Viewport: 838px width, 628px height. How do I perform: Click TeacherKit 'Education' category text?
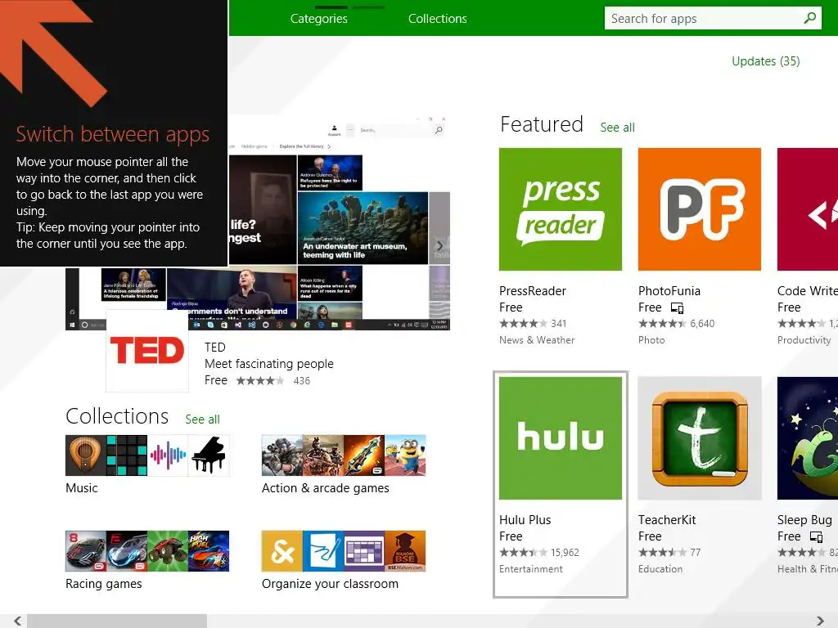660,569
